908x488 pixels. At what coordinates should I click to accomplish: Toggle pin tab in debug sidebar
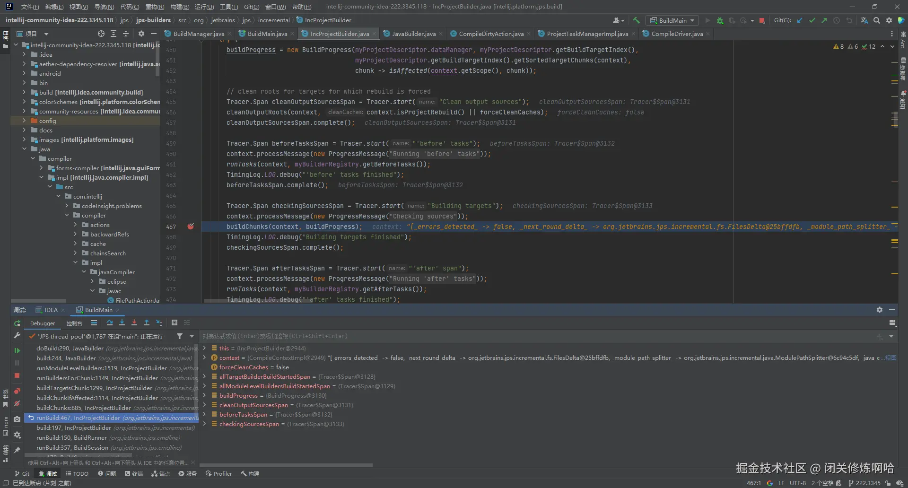(17, 450)
